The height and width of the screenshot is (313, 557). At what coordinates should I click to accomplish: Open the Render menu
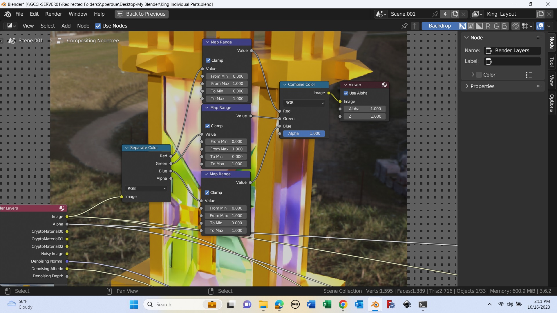(x=53, y=14)
